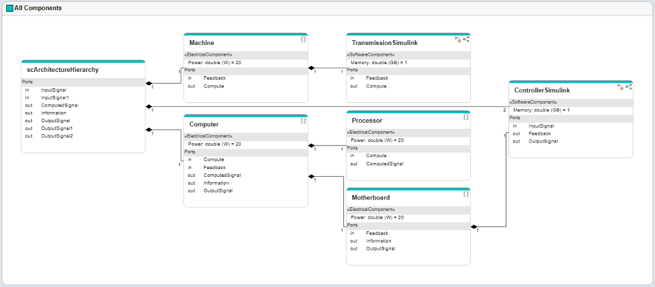Viewport: 655px width, 287px height.
Task: Select the scArchitectureHierarchy component title
Action: 62,70
